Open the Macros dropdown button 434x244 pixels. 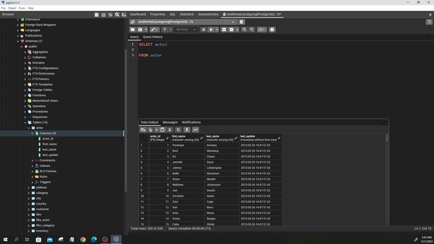(x=262, y=30)
